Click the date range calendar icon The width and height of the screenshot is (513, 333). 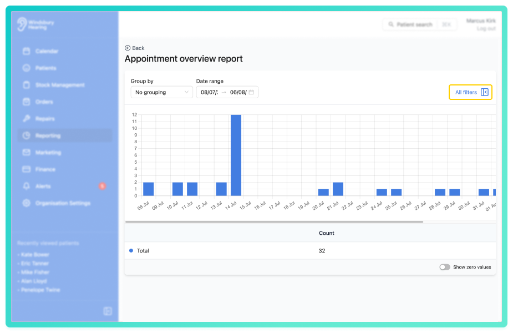pyautogui.click(x=251, y=92)
